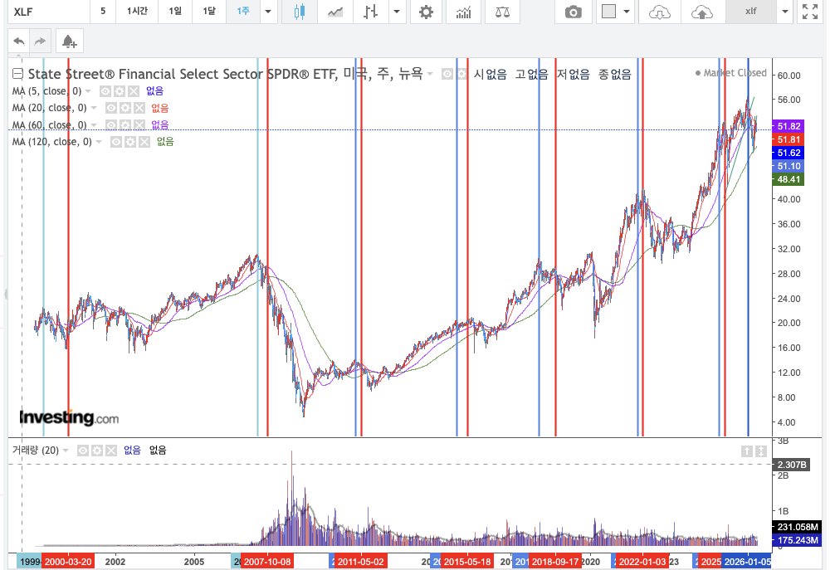The image size is (835, 570).
Task: Open settings for MA (20, close, 0)
Action: (x=125, y=108)
